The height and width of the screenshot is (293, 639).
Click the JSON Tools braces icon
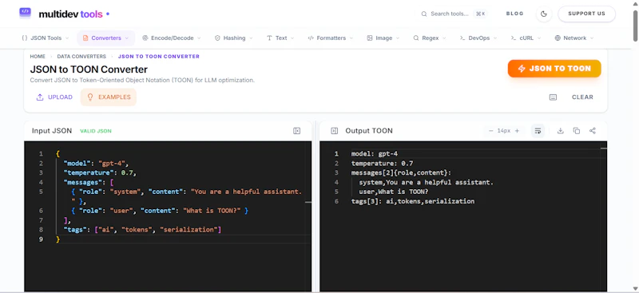point(25,38)
